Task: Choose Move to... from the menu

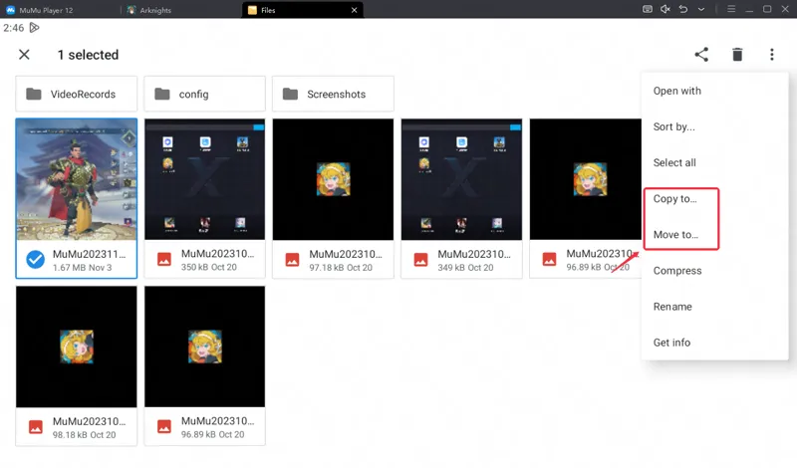Action: click(x=714, y=235)
